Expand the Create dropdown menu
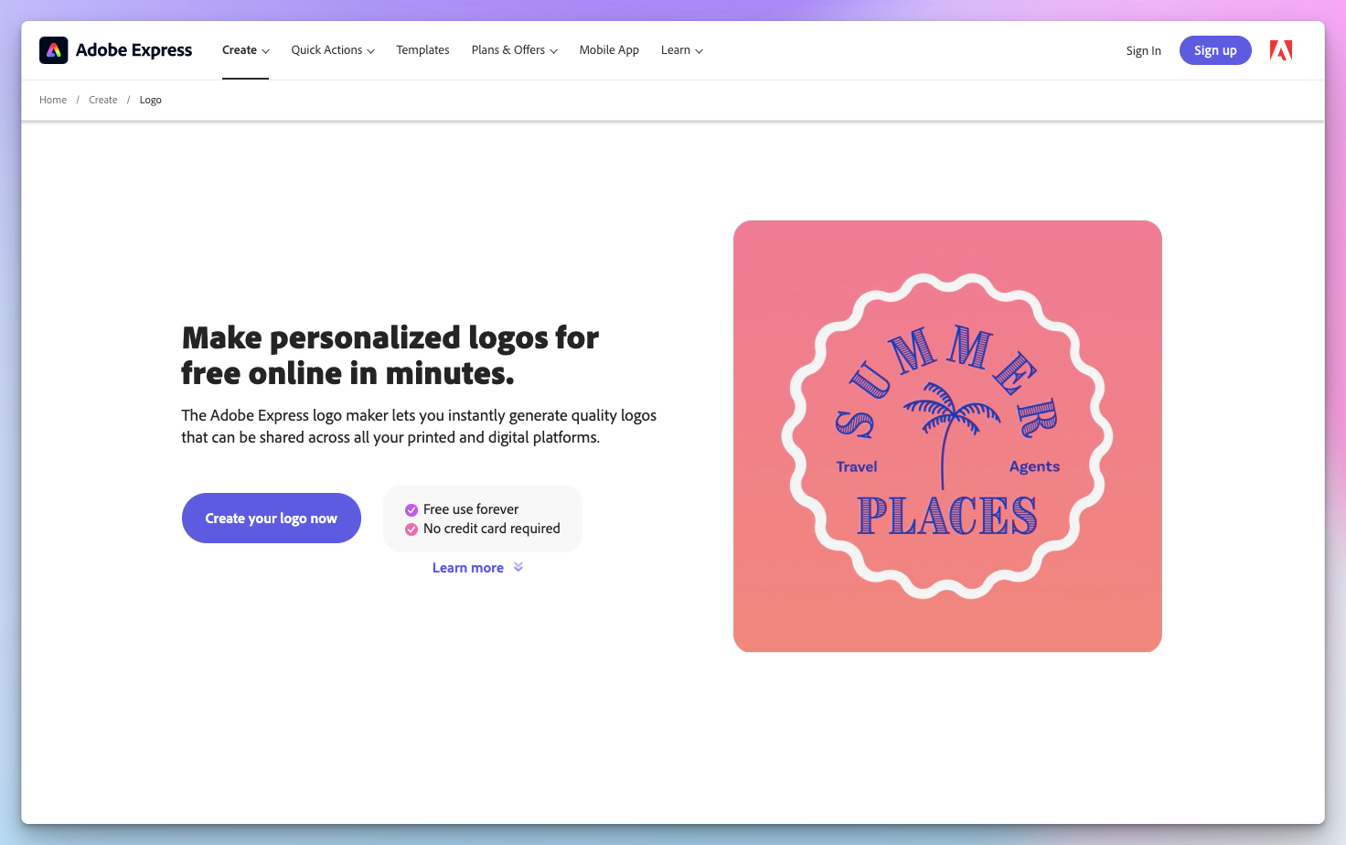This screenshot has height=845, width=1346. [x=245, y=50]
